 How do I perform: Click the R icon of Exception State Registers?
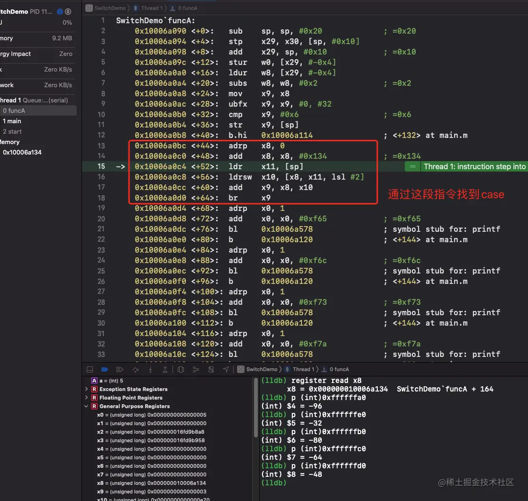pyautogui.click(x=94, y=389)
